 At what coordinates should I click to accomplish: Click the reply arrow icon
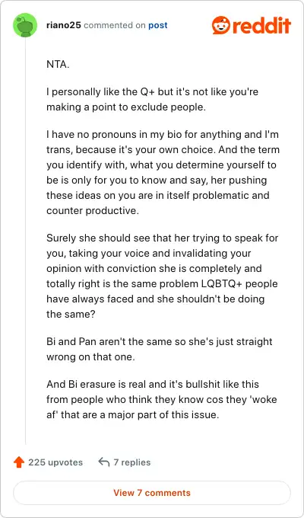(x=104, y=462)
